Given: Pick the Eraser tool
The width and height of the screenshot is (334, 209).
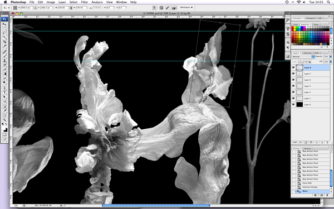Looking at the screenshot, I should click(4, 69).
